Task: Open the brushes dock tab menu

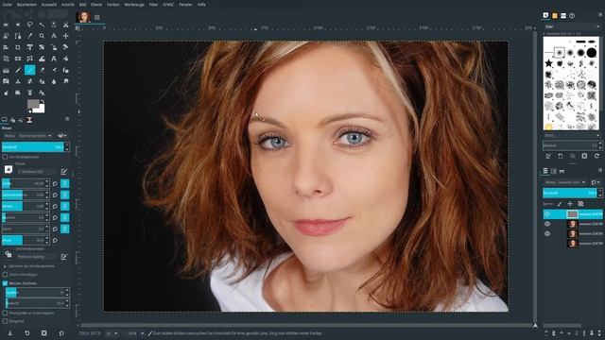Action: click(x=599, y=15)
